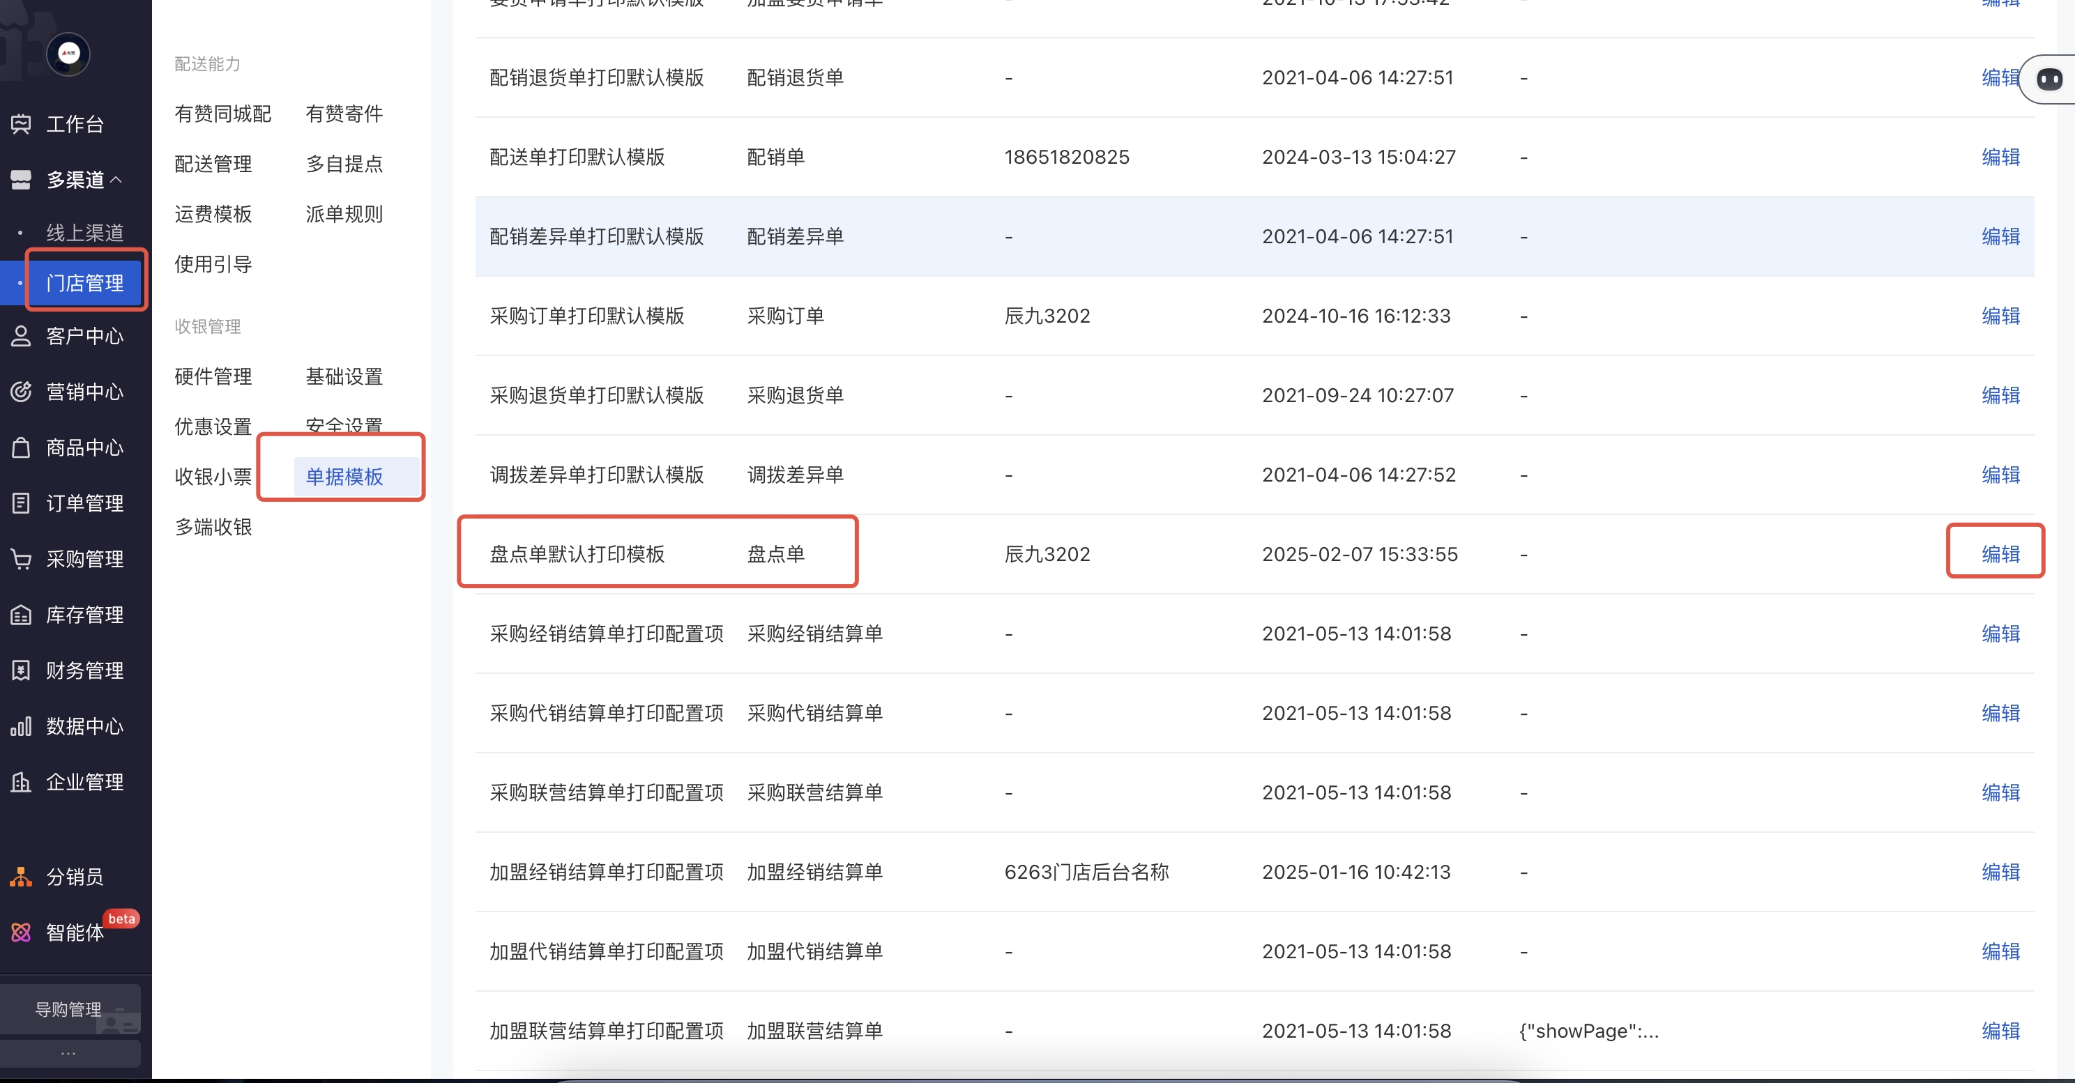
Task: Collapse the 多渠道 menu chevron
Action: click(x=116, y=180)
